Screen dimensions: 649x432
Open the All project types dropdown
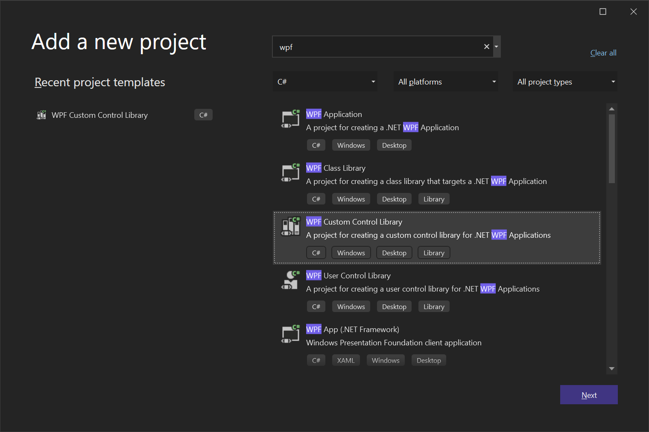click(x=565, y=82)
